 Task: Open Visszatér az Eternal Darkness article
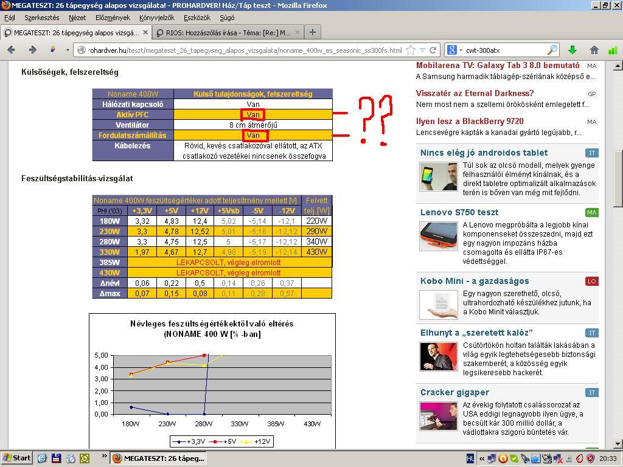click(475, 93)
